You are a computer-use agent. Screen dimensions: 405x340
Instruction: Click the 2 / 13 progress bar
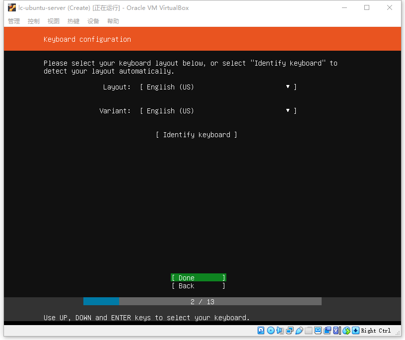point(202,301)
